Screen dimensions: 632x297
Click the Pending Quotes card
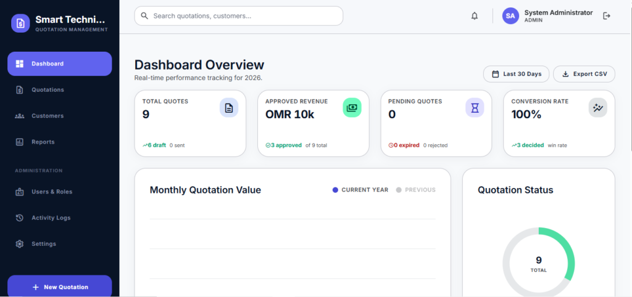point(436,123)
